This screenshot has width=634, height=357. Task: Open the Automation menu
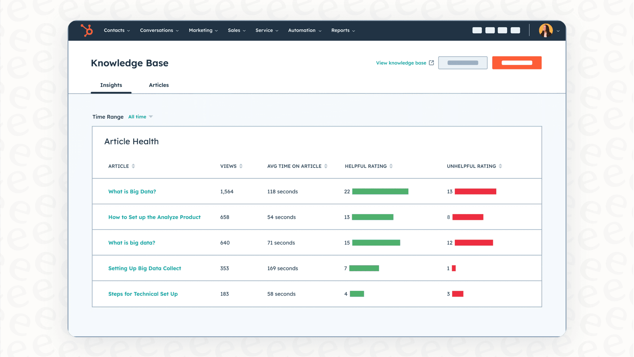302,30
